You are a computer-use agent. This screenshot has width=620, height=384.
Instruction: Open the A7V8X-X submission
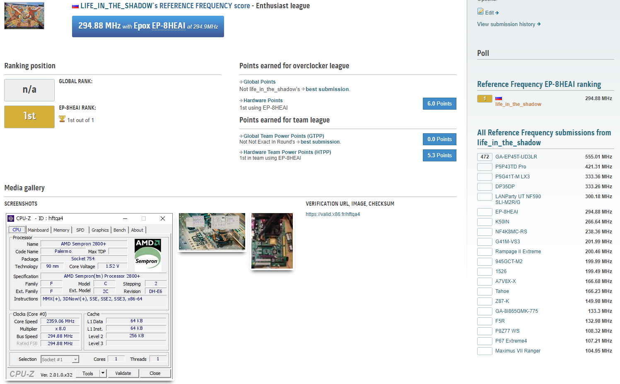(506, 281)
